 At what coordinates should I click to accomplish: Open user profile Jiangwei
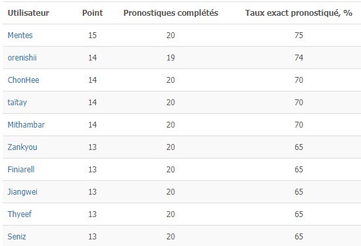pyautogui.click(x=22, y=192)
